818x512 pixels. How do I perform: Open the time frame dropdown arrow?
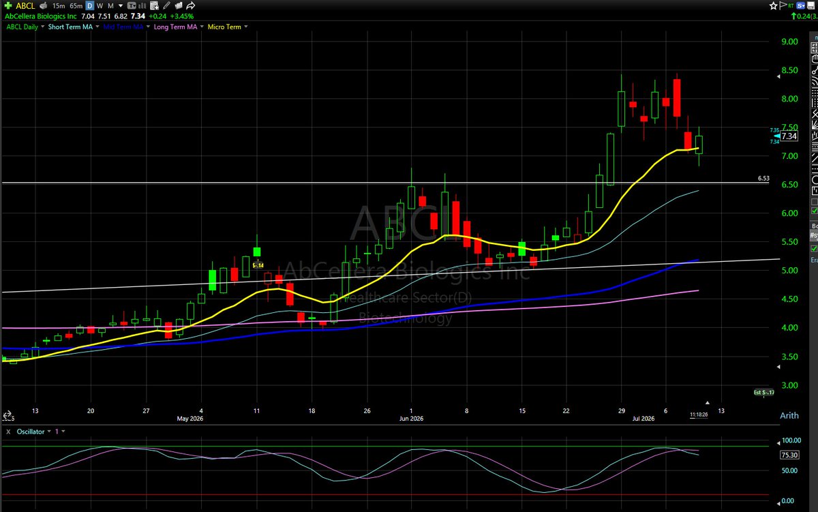121,6
